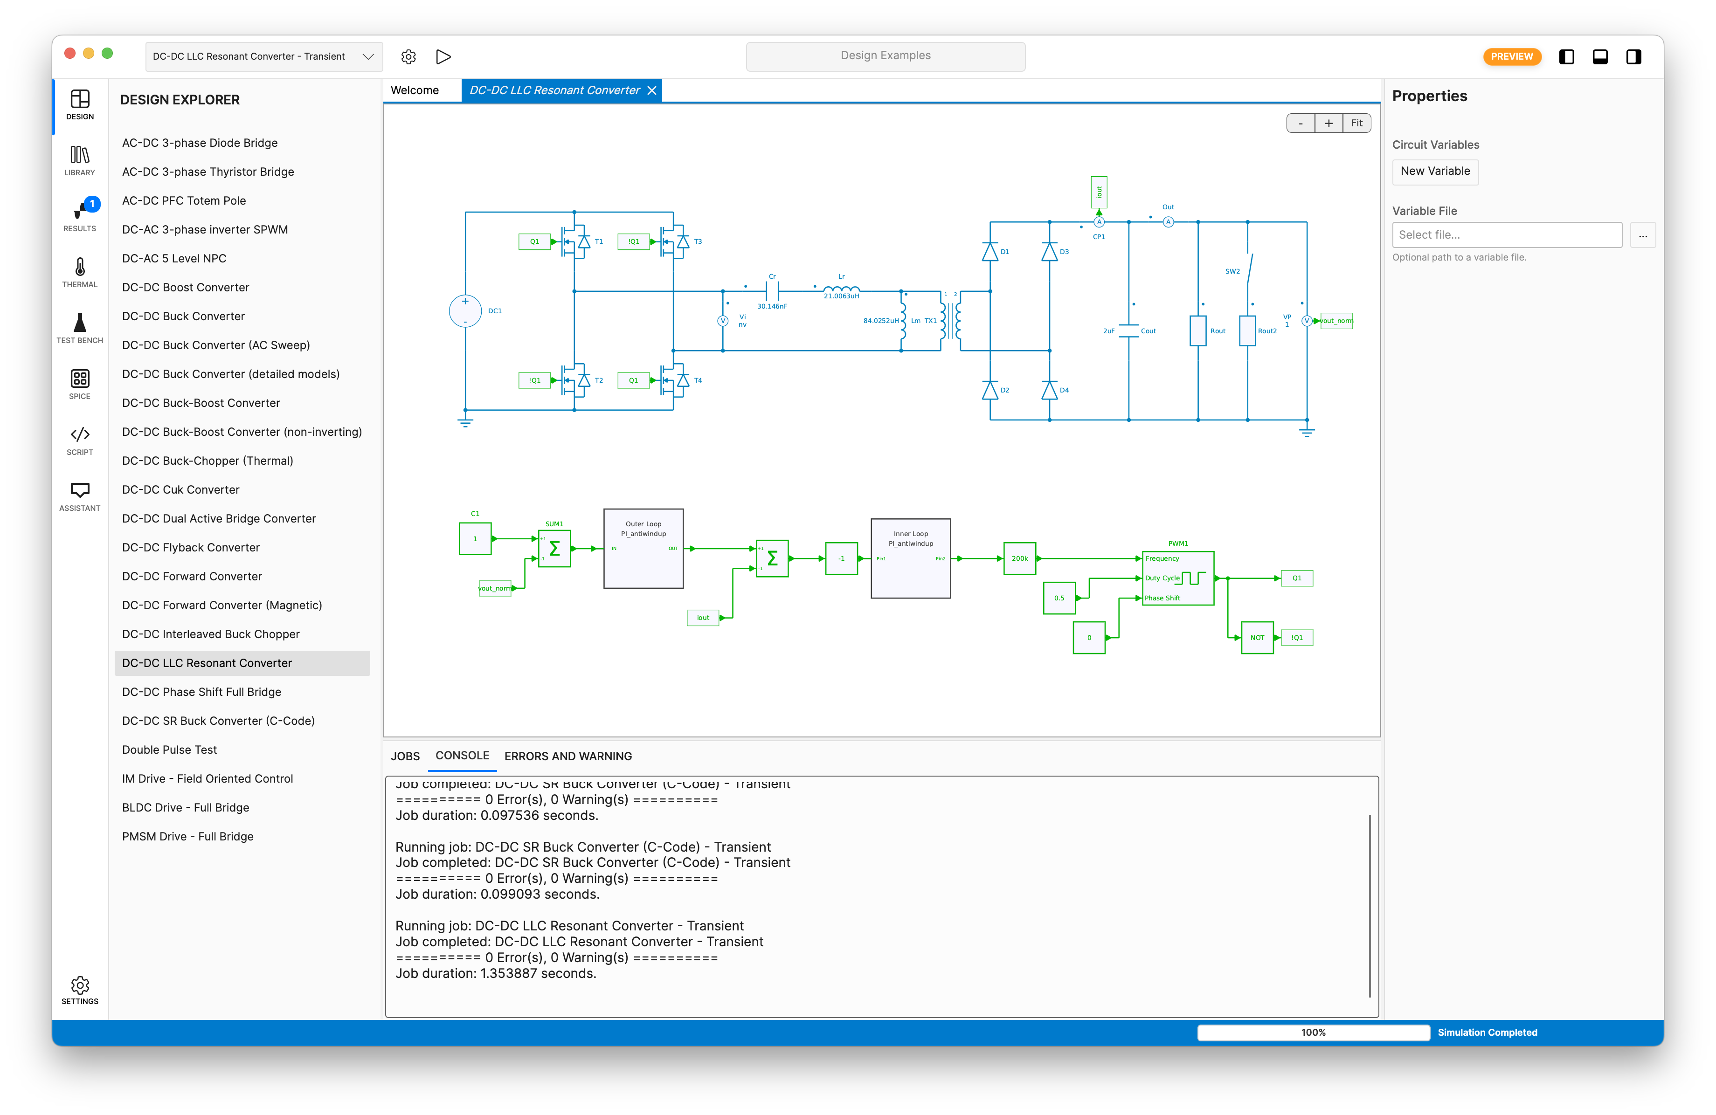Open simulation settings with the gear icon
1716x1115 pixels.
(409, 56)
